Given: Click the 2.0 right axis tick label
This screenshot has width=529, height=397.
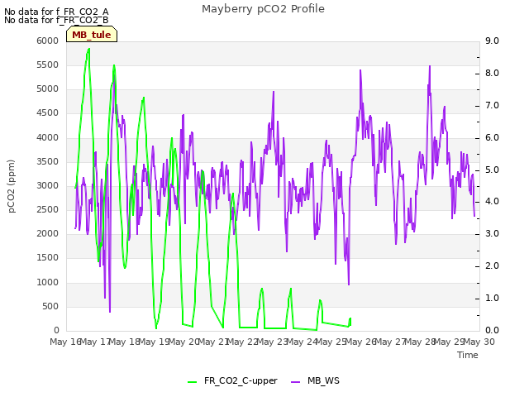Looking at the screenshot, I should [492, 266].
